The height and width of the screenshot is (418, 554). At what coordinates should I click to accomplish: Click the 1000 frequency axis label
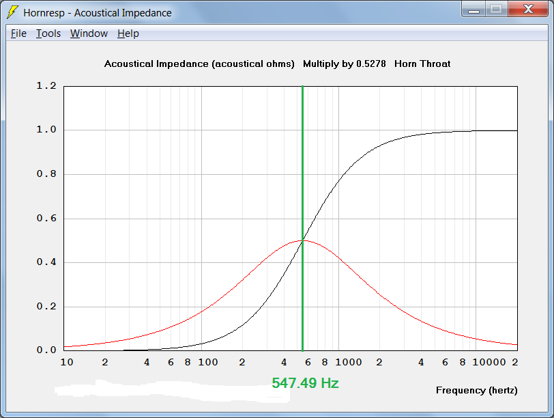click(x=349, y=362)
